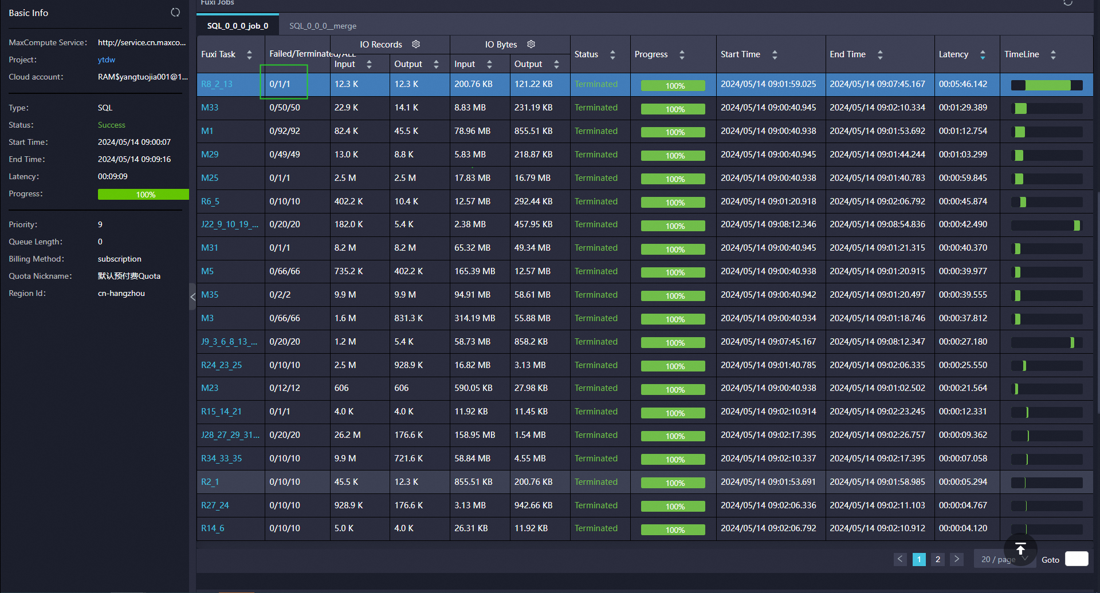Open Fuxi task J22_9_10_19_...
The height and width of the screenshot is (593, 1100).
click(230, 224)
